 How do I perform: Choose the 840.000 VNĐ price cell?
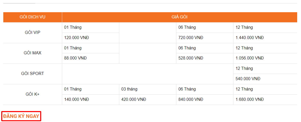point(191,99)
